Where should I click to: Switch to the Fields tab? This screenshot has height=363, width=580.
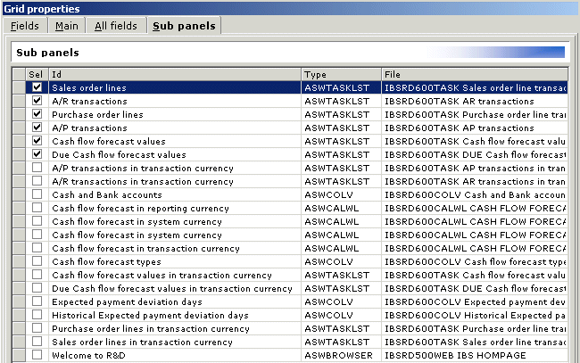tap(24, 26)
